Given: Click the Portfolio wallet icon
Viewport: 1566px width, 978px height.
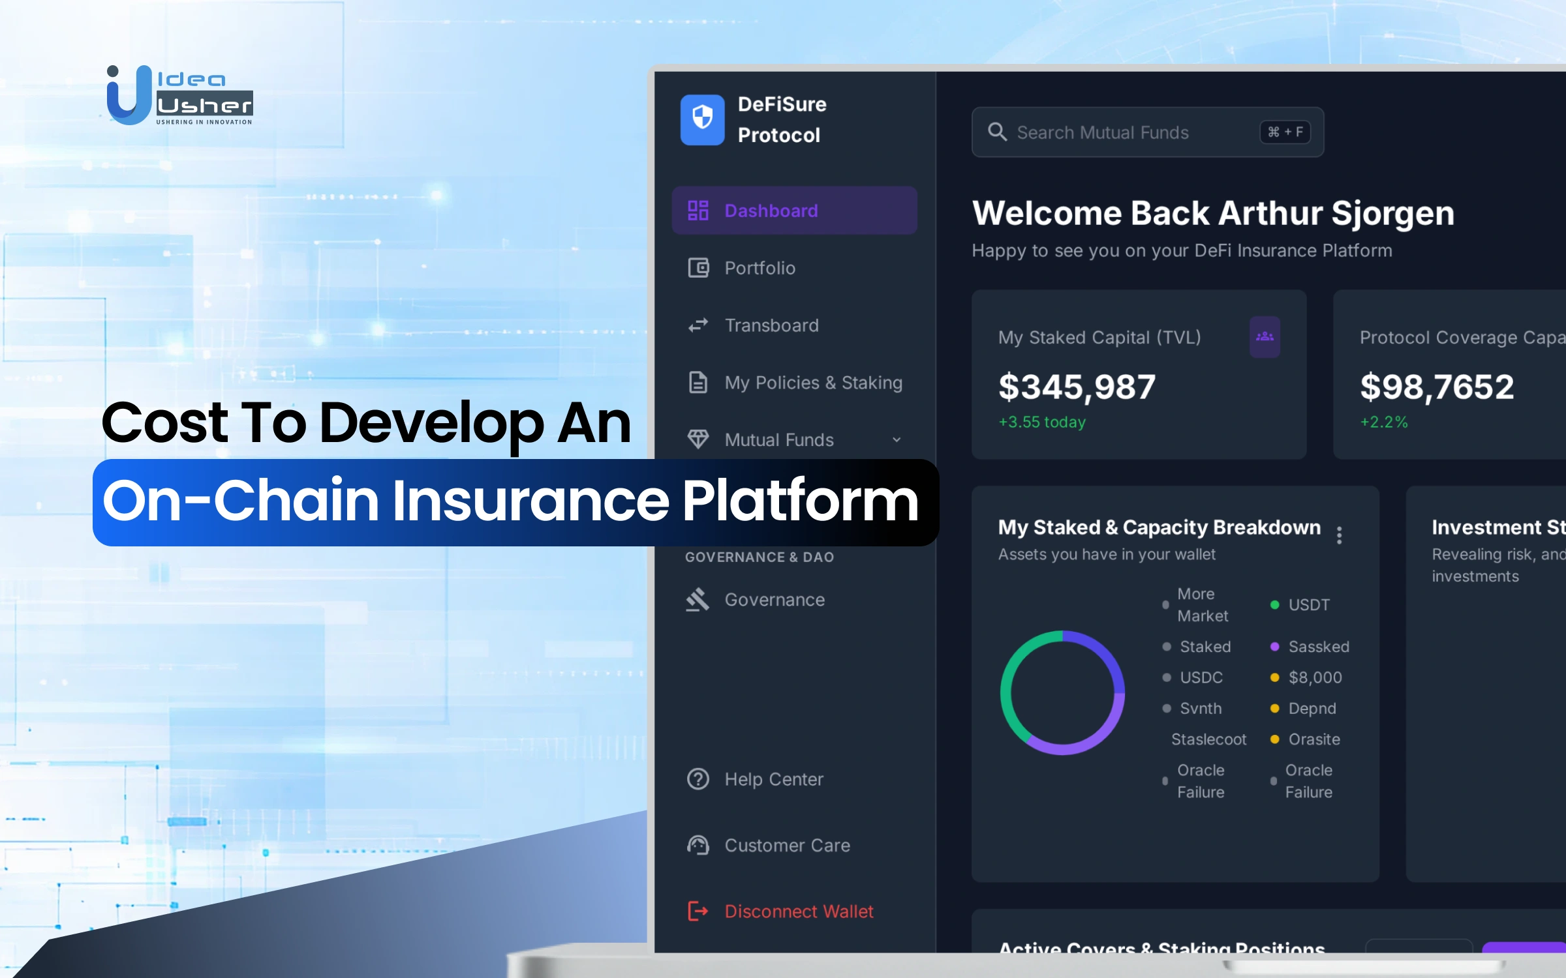Looking at the screenshot, I should [698, 268].
